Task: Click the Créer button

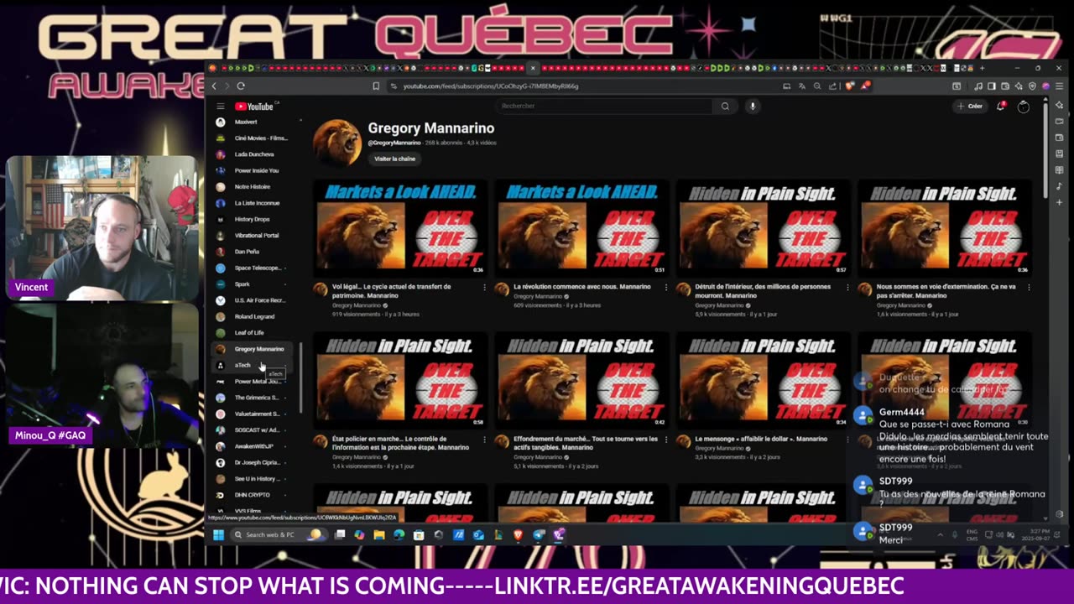Action: 970,107
